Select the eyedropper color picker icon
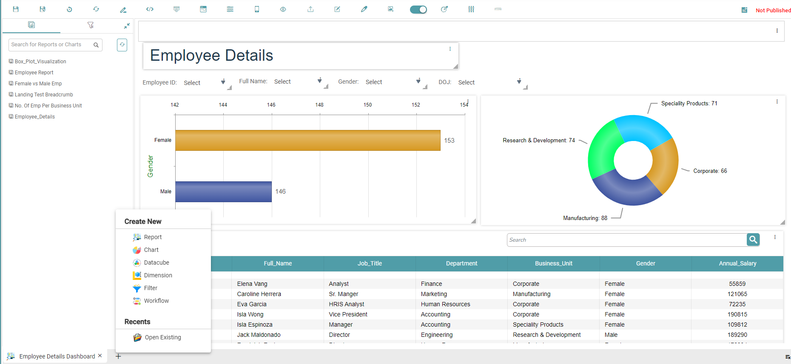Viewport: 791px width, 364px height. pyautogui.click(x=364, y=9)
